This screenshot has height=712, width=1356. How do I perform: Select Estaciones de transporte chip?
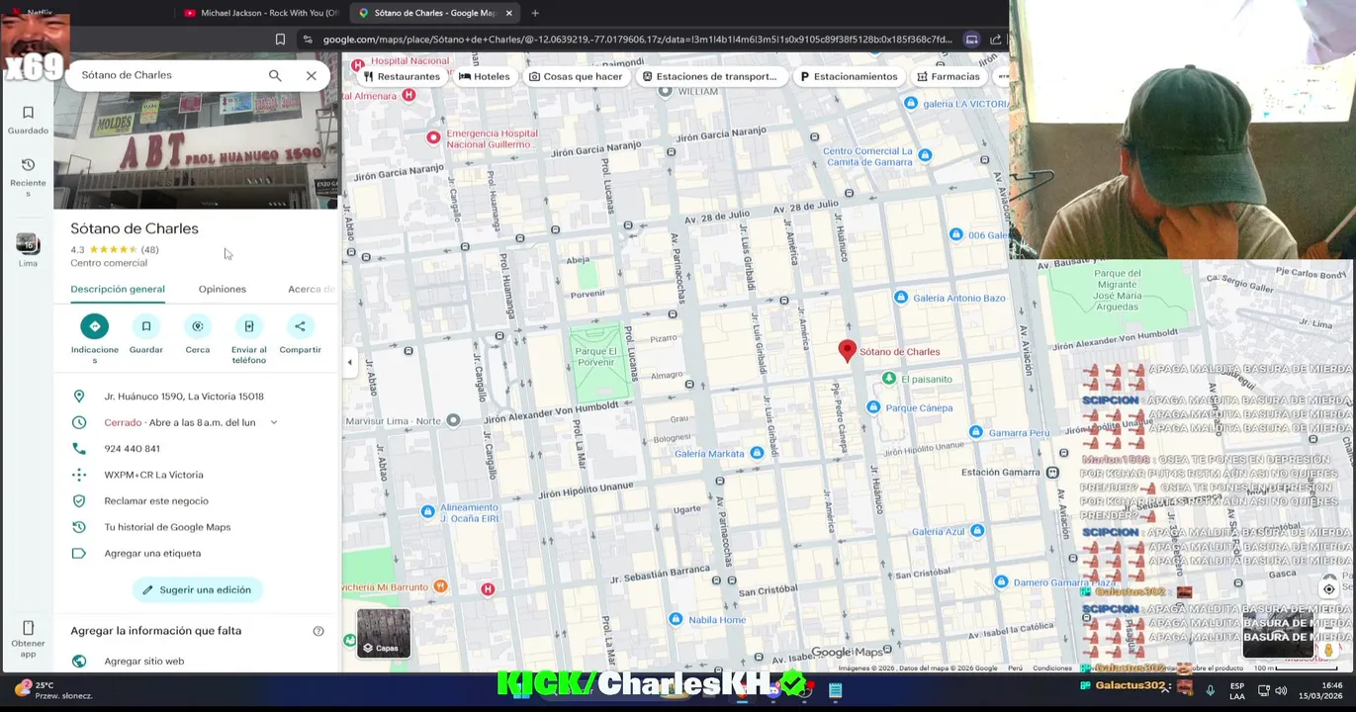(710, 76)
